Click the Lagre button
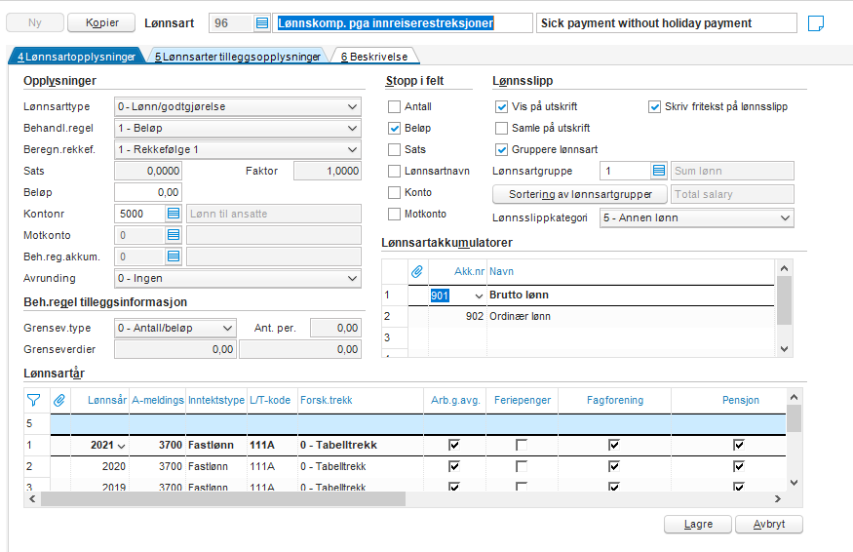Image resolution: width=853 pixels, height=552 pixels. (698, 524)
